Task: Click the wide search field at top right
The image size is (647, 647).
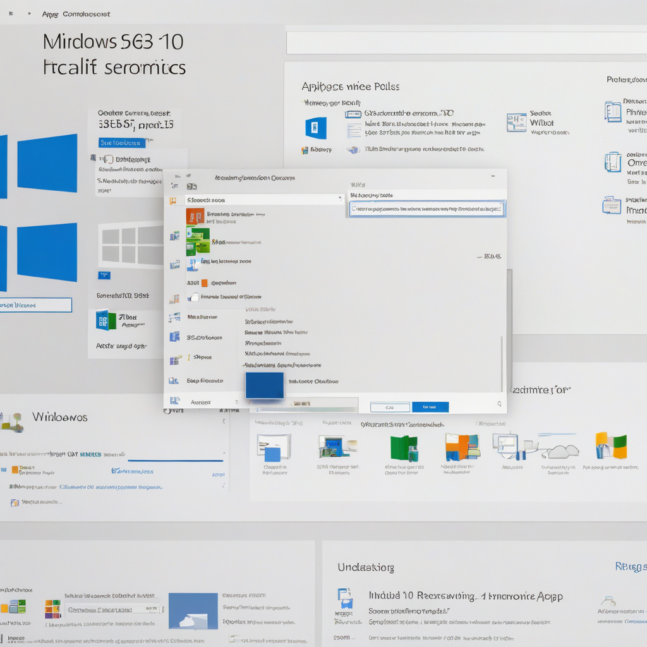Action: (467, 42)
